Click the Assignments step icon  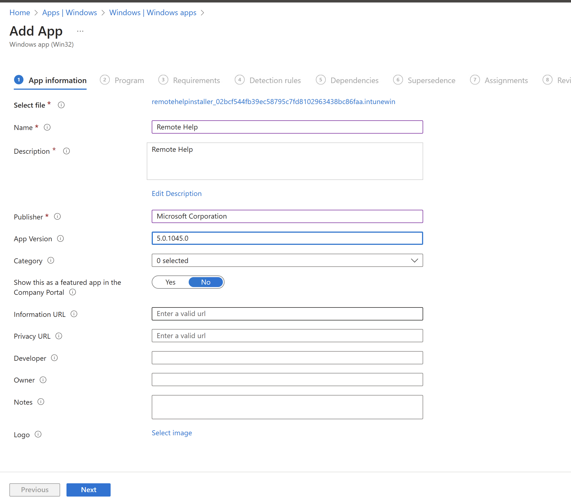click(x=475, y=80)
